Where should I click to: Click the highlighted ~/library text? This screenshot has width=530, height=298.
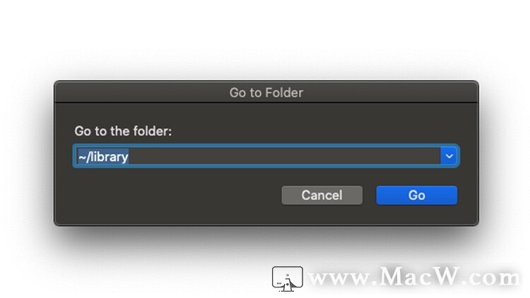[x=103, y=157]
